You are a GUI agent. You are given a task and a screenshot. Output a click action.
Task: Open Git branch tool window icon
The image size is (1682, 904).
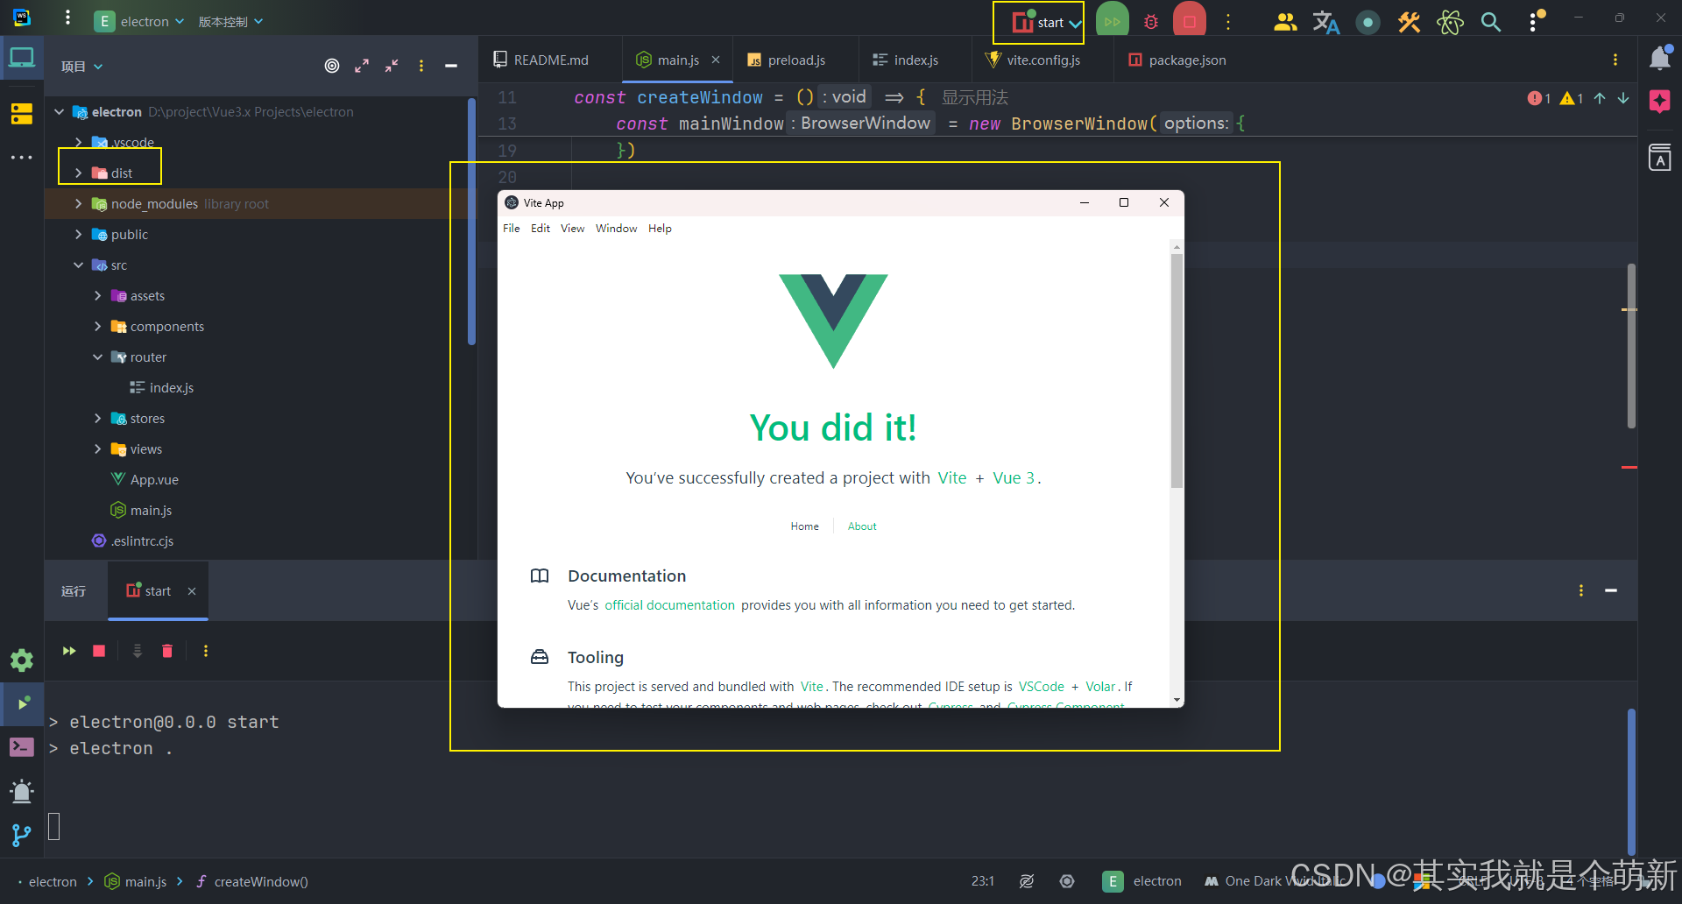(x=22, y=836)
